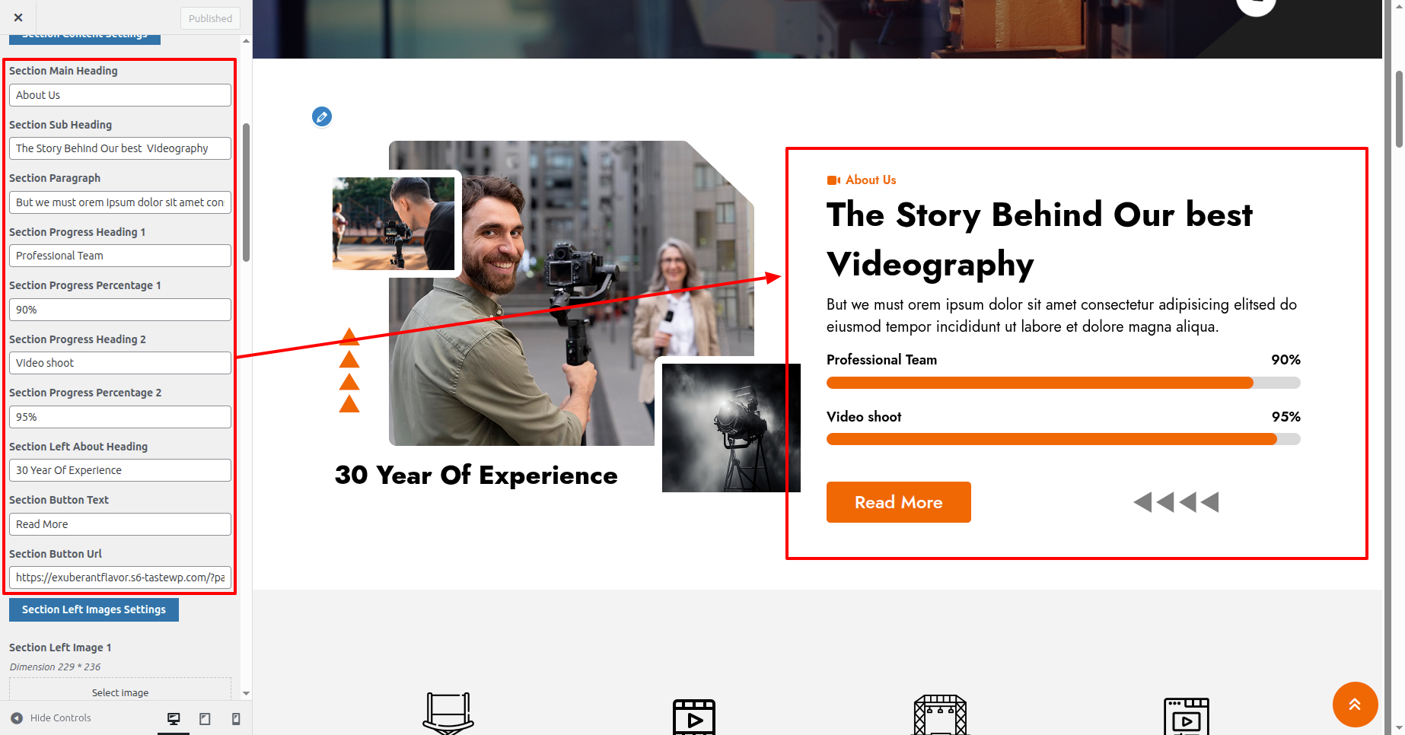The image size is (1405, 735).
Task: Click the sidebar scroll-down arrow
Action: tap(246, 693)
